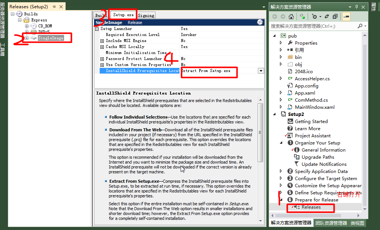Screen dimensions: 380x230
Task: Select the CD_ROM release item
Action: [x=45, y=26]
